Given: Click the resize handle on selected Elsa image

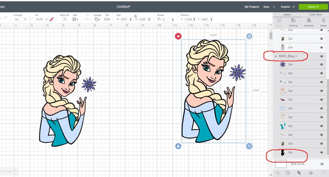Looking at the screenshot, I should (249, 146).
